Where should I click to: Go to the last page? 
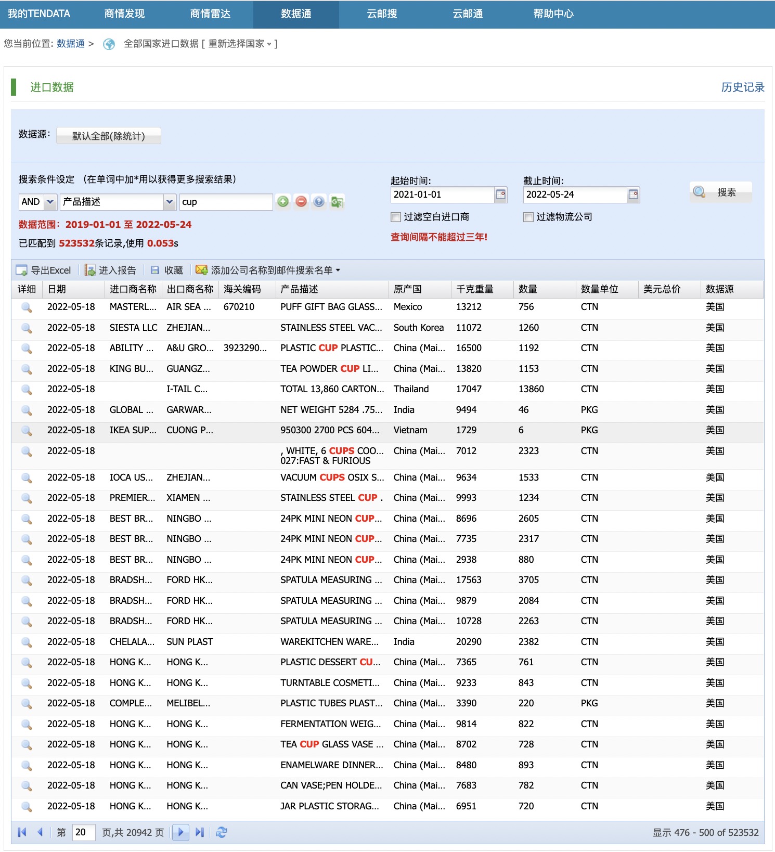(199, 832)
